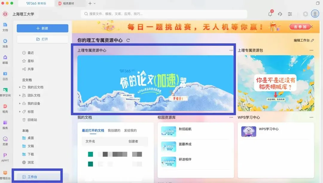Click the 打开 button
The width and height of the screenshot is (323, 183).
click(42, 39)
